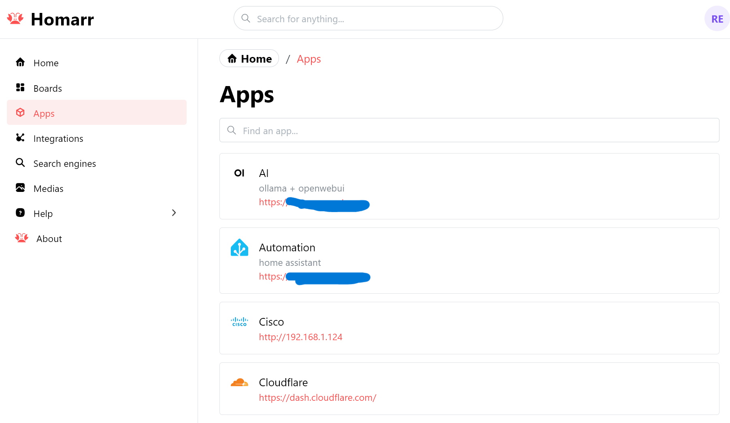Click the Help question mark icon
The image size is (730, 423).
[x=20, y=213]
